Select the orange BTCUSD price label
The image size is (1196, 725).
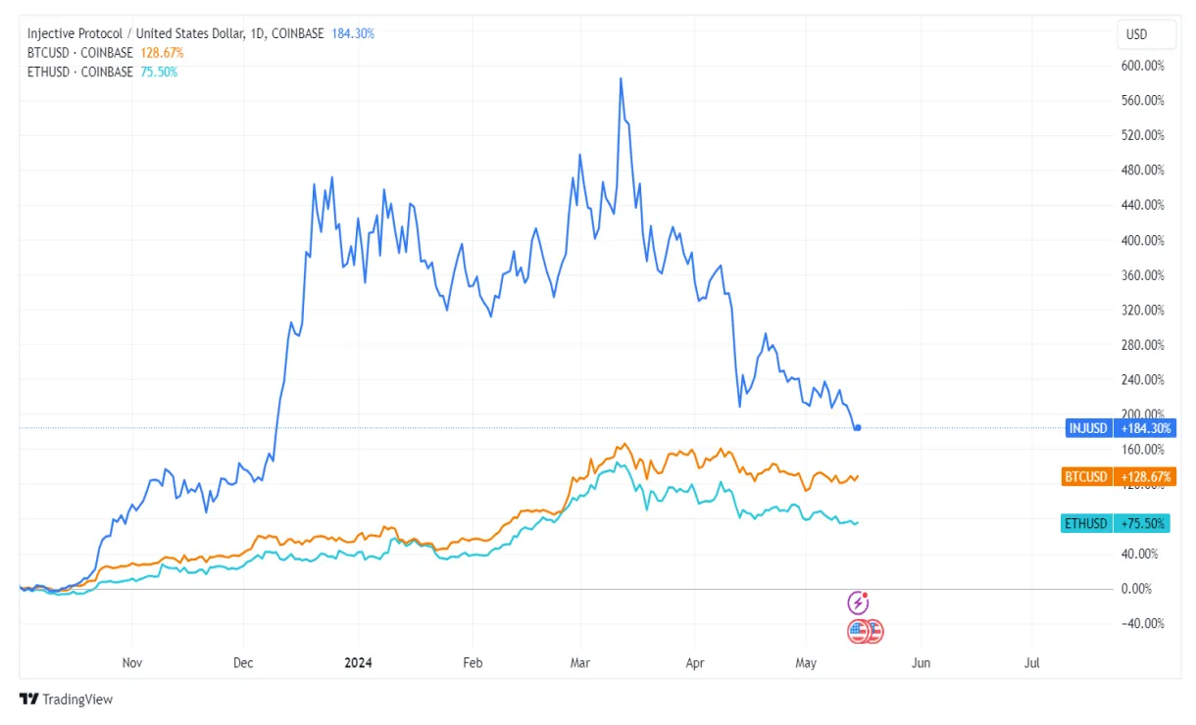pos(1118,477)
